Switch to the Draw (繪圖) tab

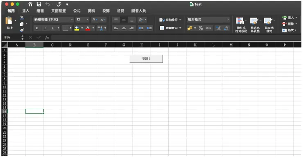click(x=40, y=11)
